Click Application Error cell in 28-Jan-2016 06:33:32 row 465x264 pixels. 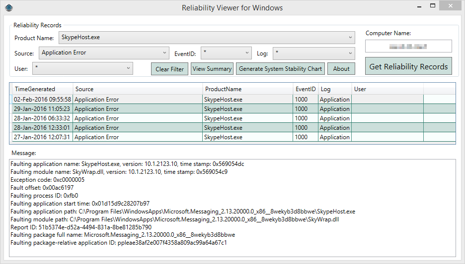tap(138, 118)
